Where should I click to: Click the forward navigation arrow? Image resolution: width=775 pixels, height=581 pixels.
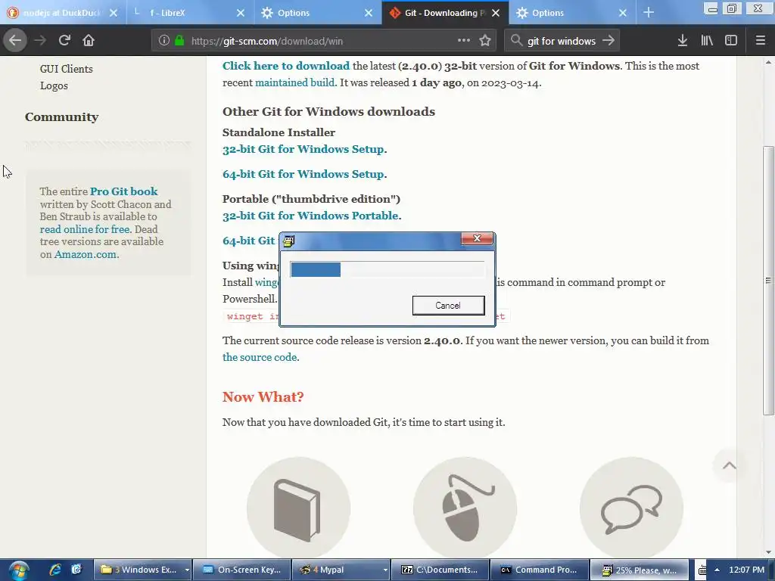point(40,41)
